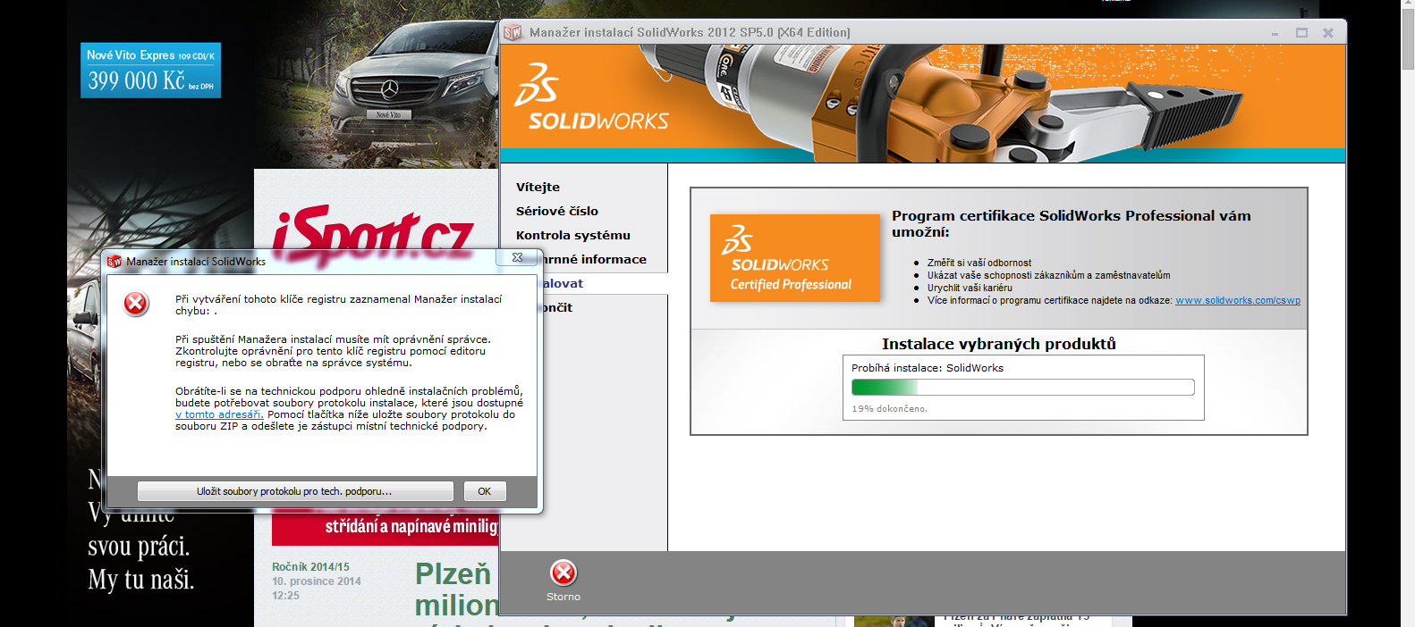The image size is (1415, 627).
Task: Click the 'Plzeň' article headline
Action: tap(453, 573)
